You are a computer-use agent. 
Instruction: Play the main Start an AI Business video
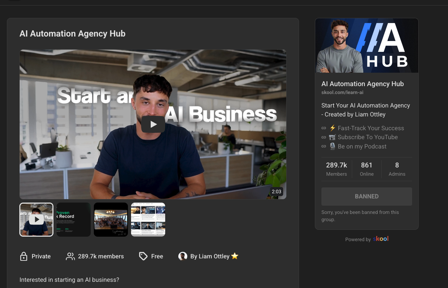153,124
